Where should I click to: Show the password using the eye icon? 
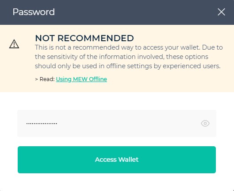[205, 123]
